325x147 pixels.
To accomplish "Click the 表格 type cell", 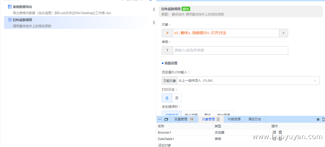I will [218, 139].
